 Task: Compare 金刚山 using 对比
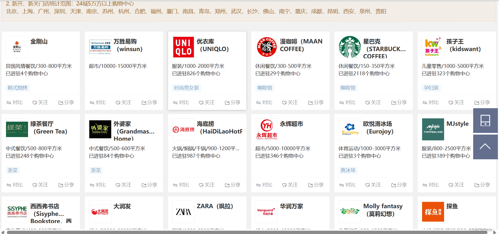pos(15,102)
